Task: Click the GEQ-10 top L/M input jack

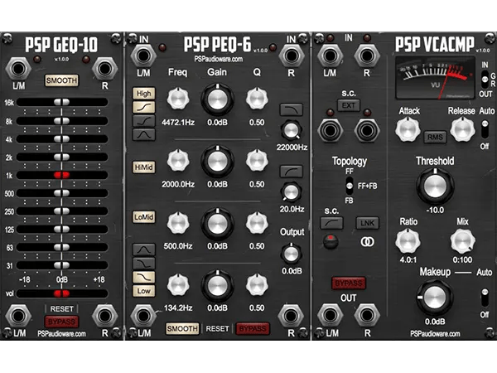Action: [18, 69]
